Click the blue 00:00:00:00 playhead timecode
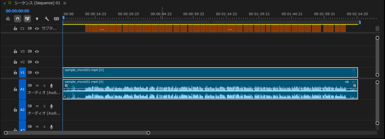Image resolution: width=385 pixels, height=139 pixels. click(x=17, y=11)
